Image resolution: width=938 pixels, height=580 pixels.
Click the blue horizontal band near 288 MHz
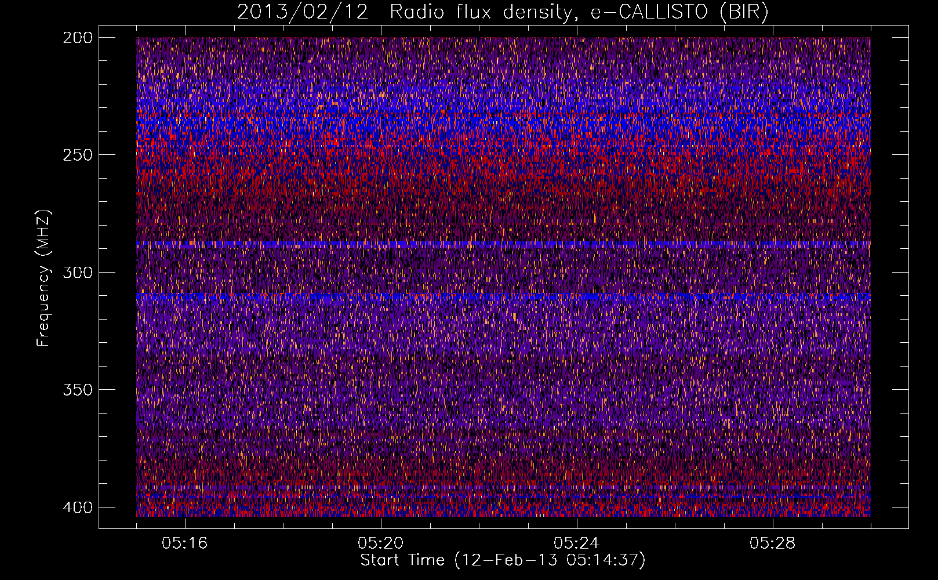point(503,245)
